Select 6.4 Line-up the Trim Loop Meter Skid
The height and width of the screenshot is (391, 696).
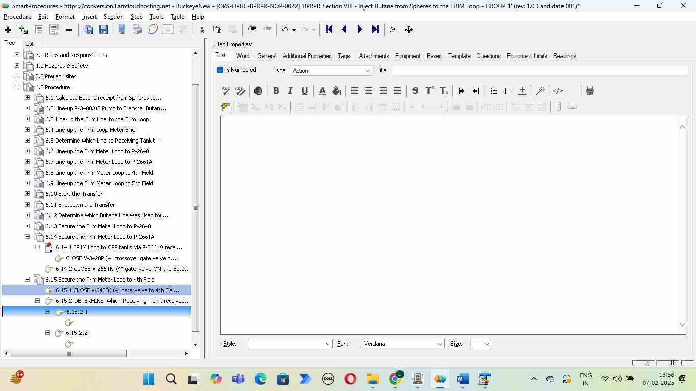coord(90,130)
